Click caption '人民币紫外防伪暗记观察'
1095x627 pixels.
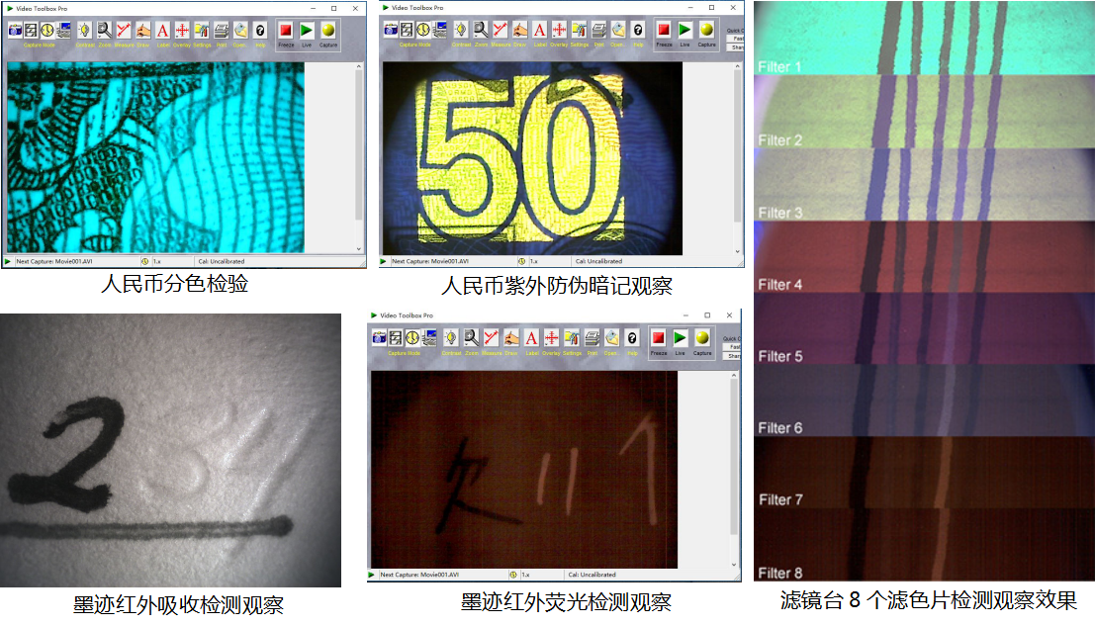coord(557,286)
